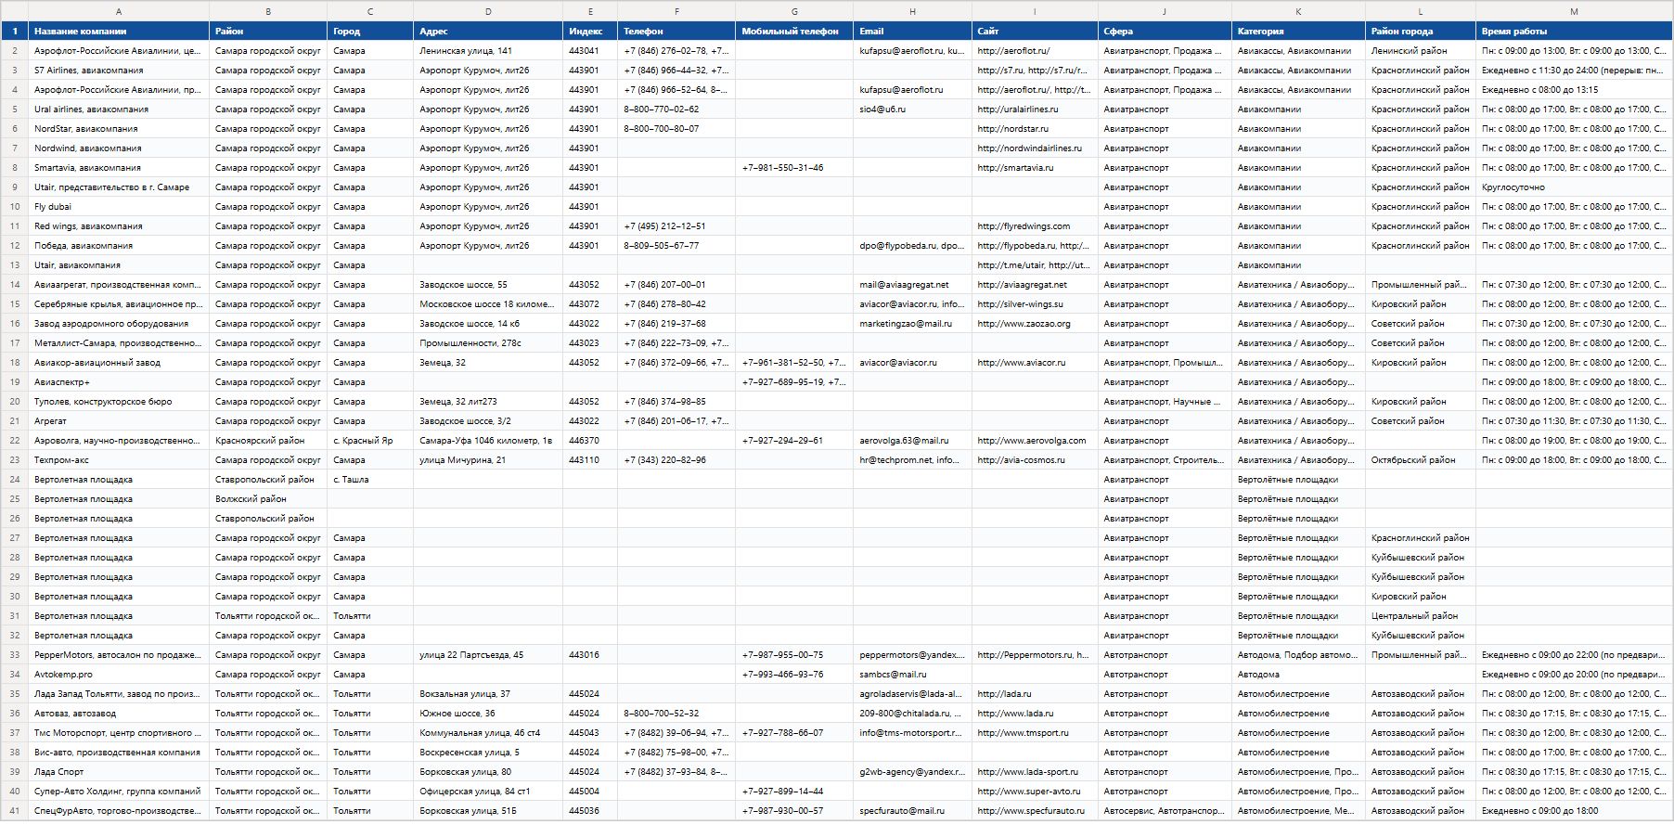Click the 'Категория' header cell
This screenshot has height=837, width=1674.
1298,31
